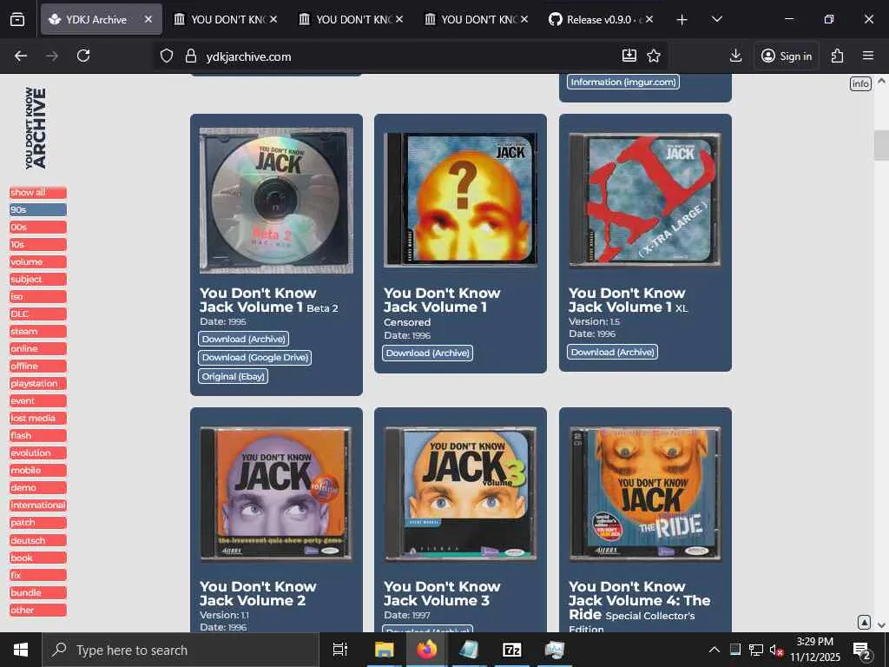889x667 pixels.
Task: Click the site padlock security icon
Action: click(x=191, y=56)
